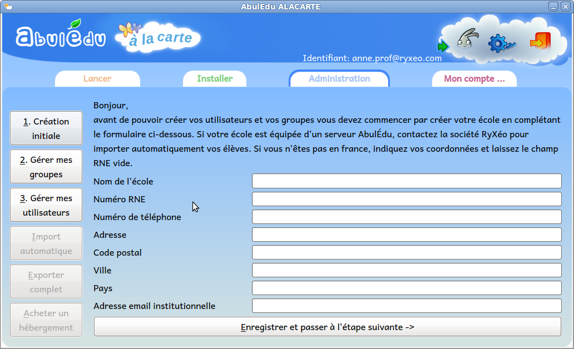Open '3. Gérer mes utilisateurs'
The width and height of the screenshot is (574, 349).
[x=46, y=205]
